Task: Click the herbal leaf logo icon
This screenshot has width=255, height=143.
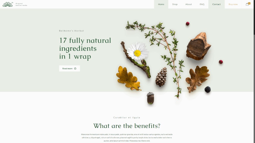Action: pos(7,4)
